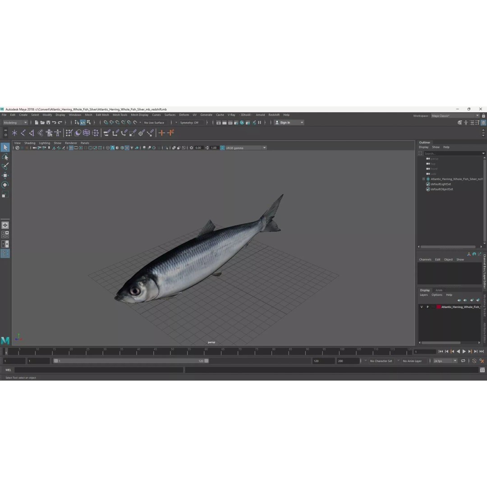Click the orange plus shelf icon
This screenshot has width=487, height=487.
pos(161,133)
